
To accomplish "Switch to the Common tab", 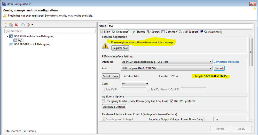I will tap(169, 32).
